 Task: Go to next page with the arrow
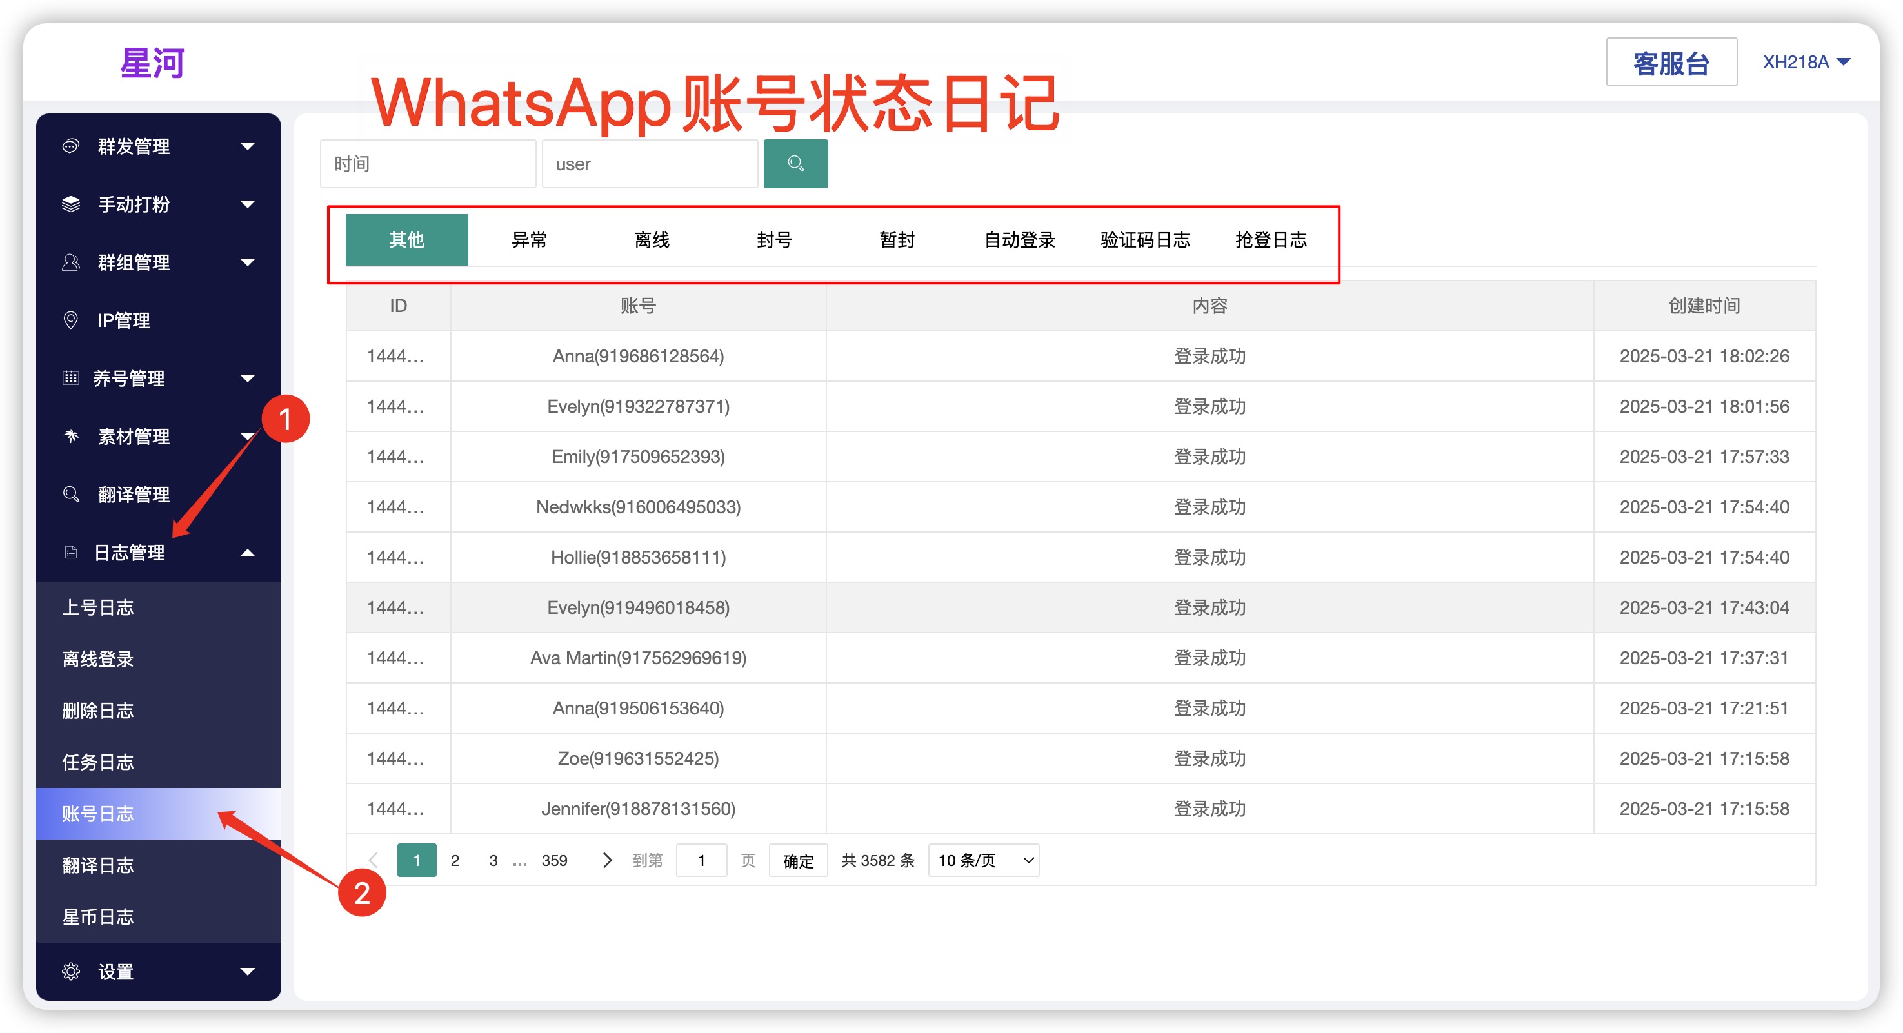[x=606, y=860]
